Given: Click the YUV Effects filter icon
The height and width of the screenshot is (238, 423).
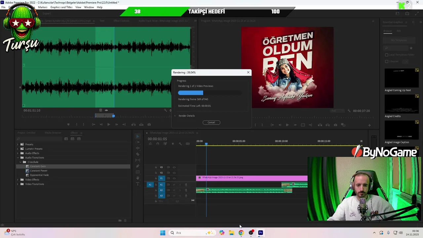Looking at the screenshot, I should (x=79, y=139).
